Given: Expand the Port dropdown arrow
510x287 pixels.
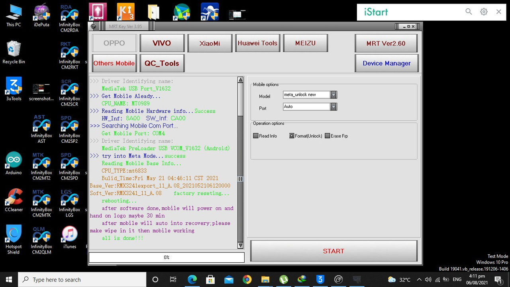Looking at the screenshot, I should [x=333, y=107].
